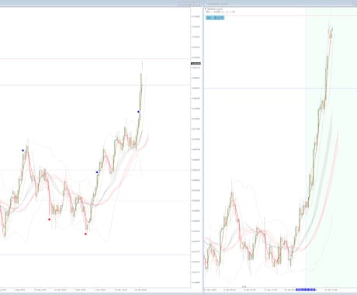This screenshot has height=295, width=357.
Task: Select the blue signal dot at left peak
Action: pyautogui.click(x=23, y=151)
